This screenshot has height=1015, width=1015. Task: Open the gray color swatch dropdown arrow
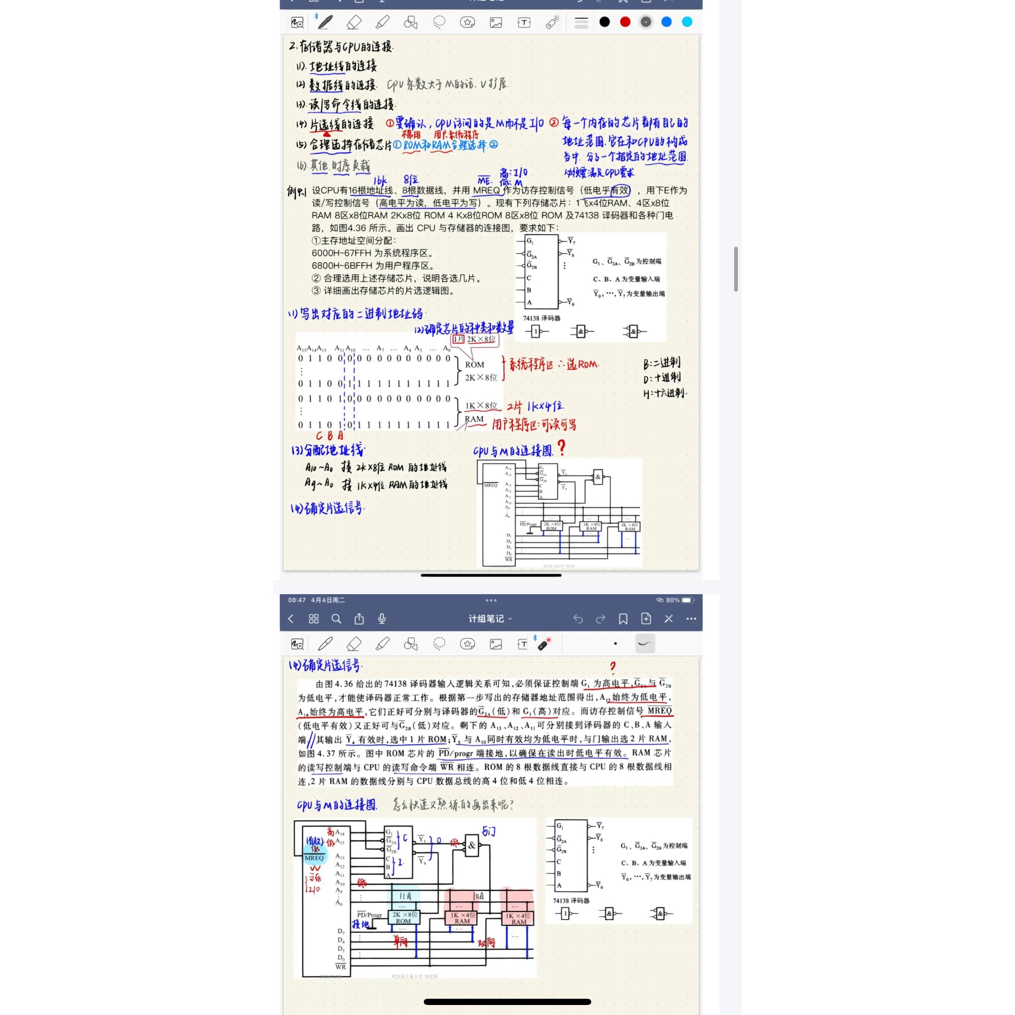point(646,22)
